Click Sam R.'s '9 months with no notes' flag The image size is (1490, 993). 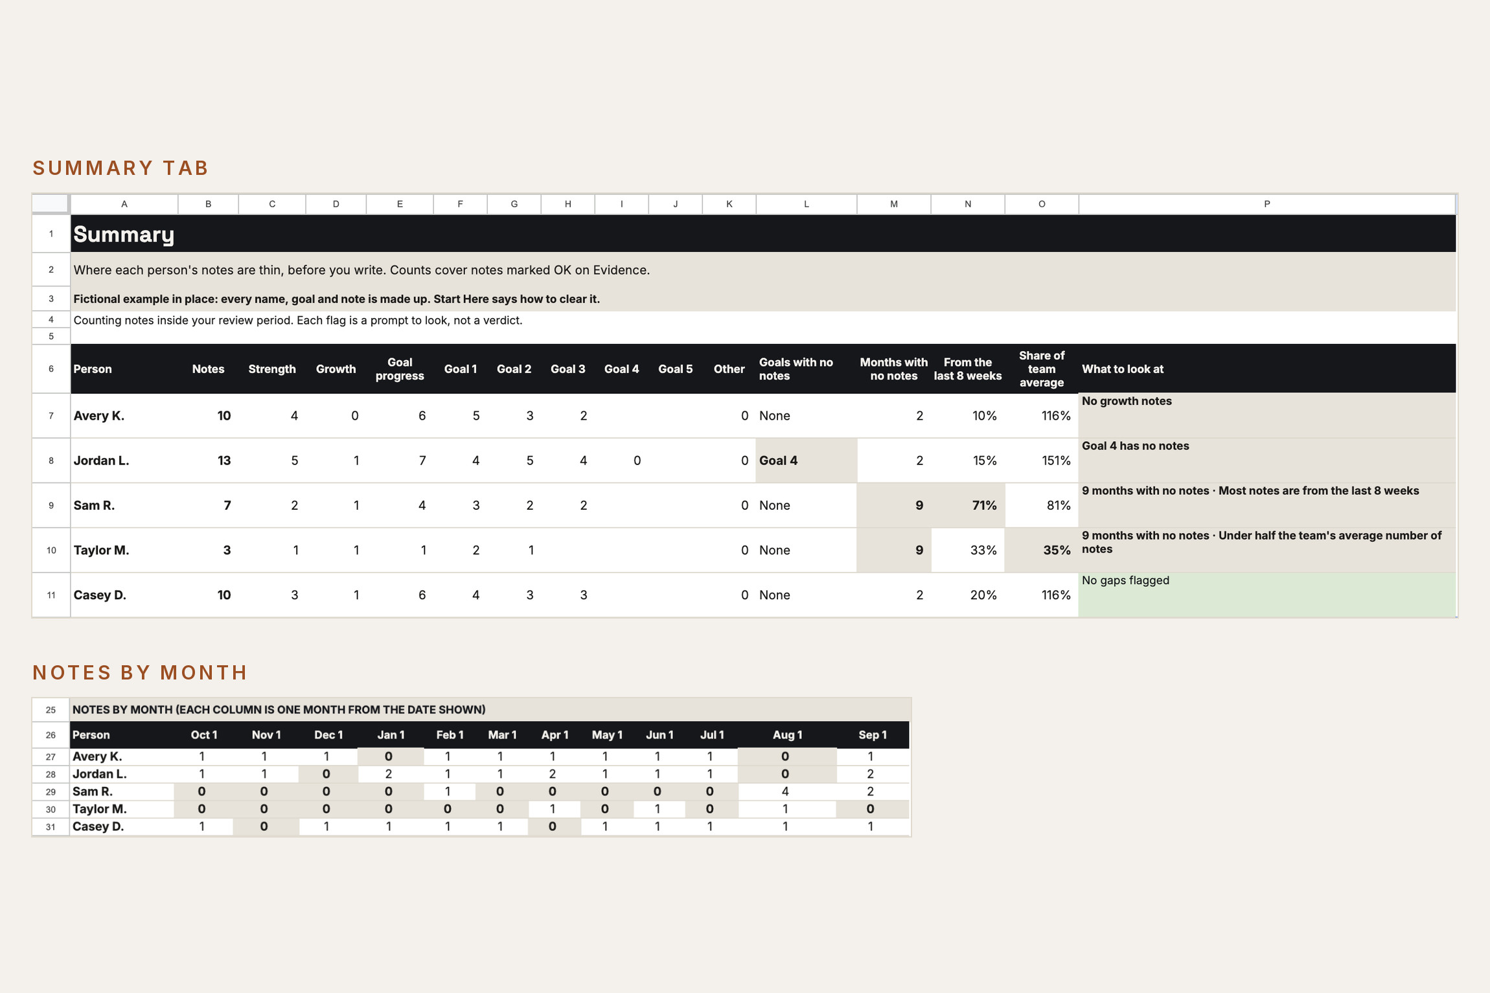(x=1266, y=505)
